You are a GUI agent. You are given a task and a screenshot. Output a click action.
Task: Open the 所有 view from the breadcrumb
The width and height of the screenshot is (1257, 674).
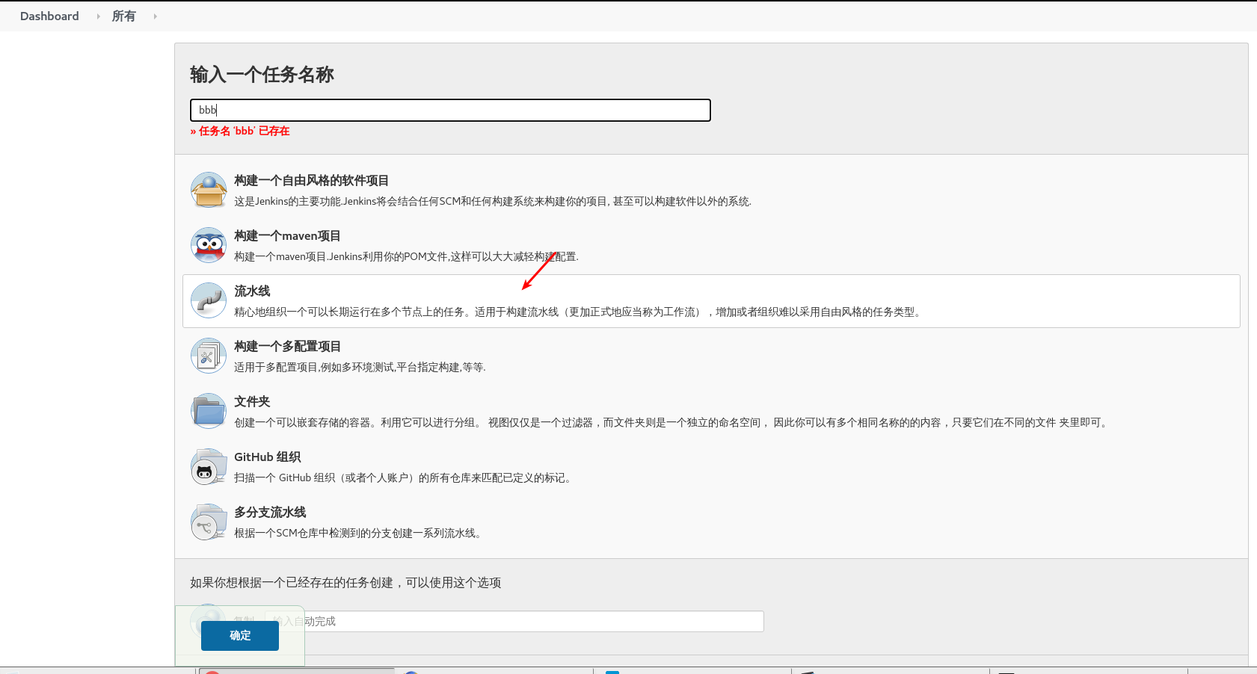coord(123,16)
